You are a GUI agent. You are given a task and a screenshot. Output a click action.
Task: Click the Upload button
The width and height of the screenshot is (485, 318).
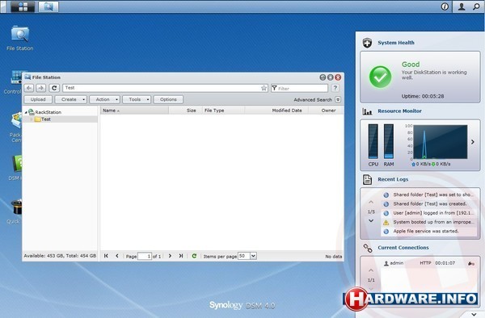pyautogui.click(x=38, y=99)
